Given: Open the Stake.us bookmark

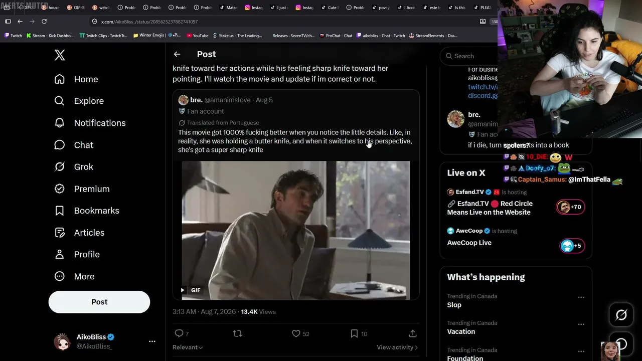Looking at the screenshot, I should tap(237, 36).
